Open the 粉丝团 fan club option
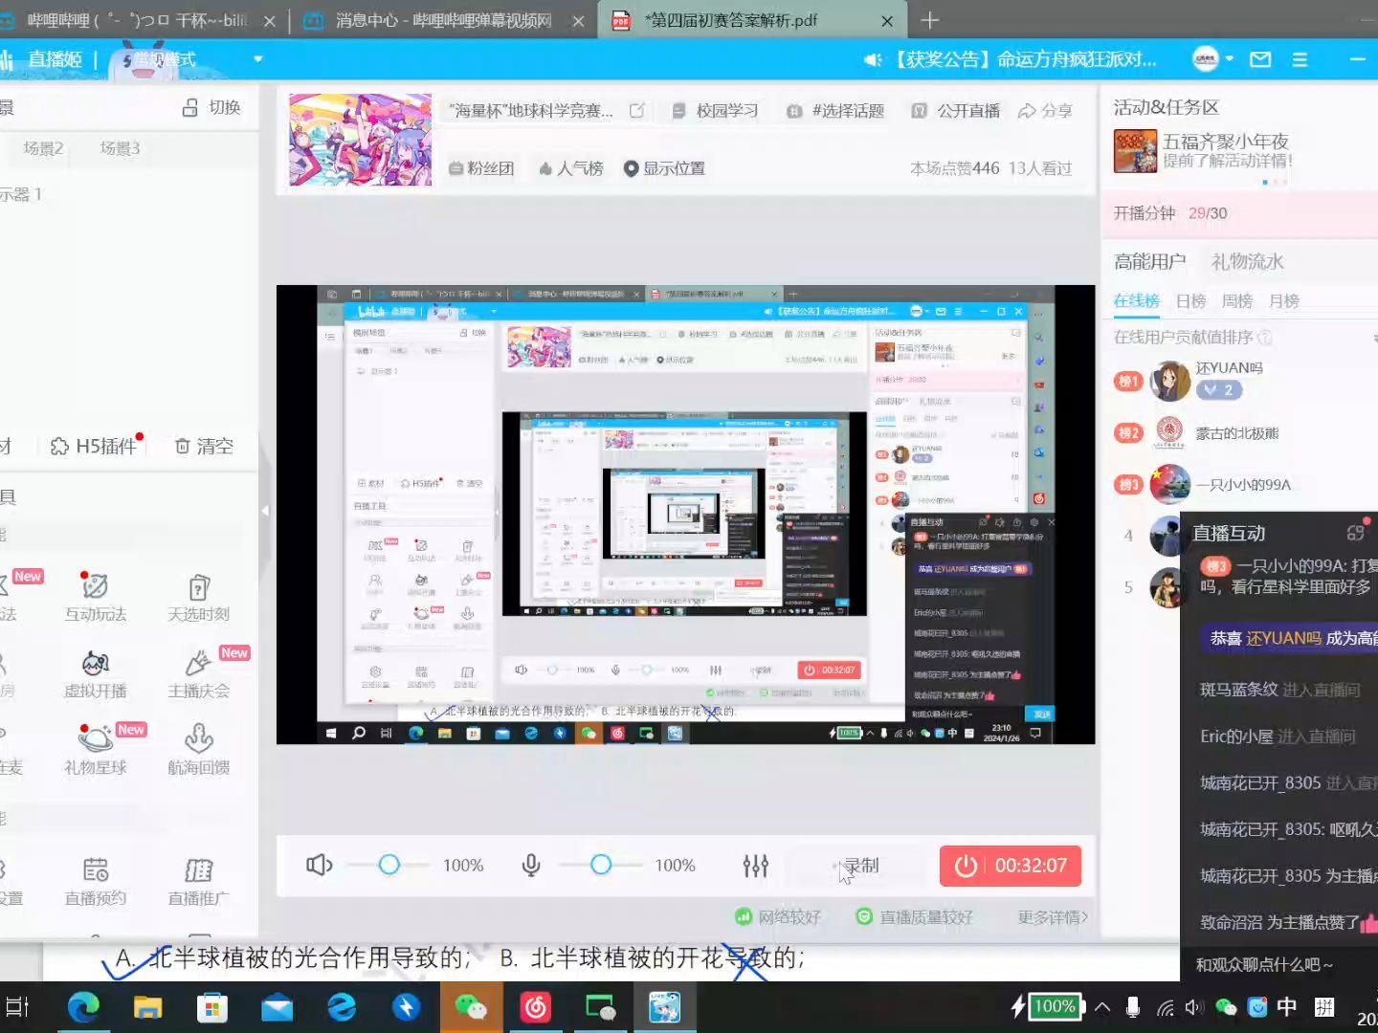The width and height of the screenshot is (1378, 1033). click(x=481, y=168)
